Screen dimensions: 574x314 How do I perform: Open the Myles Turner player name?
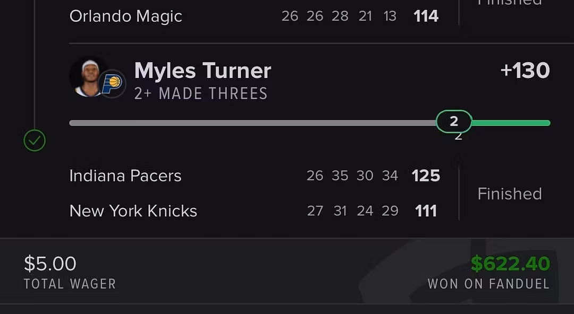(x=202, y=71)
